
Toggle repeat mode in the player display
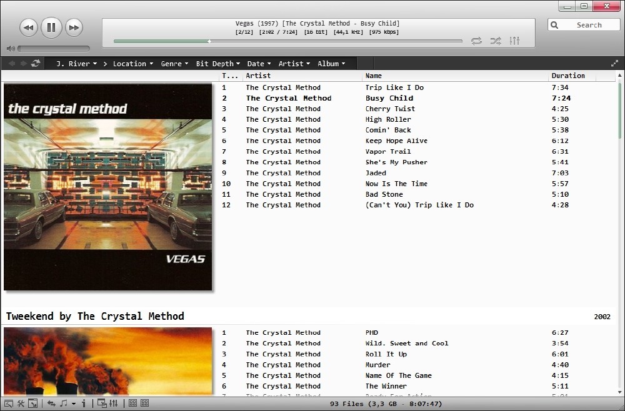(476, 41)
